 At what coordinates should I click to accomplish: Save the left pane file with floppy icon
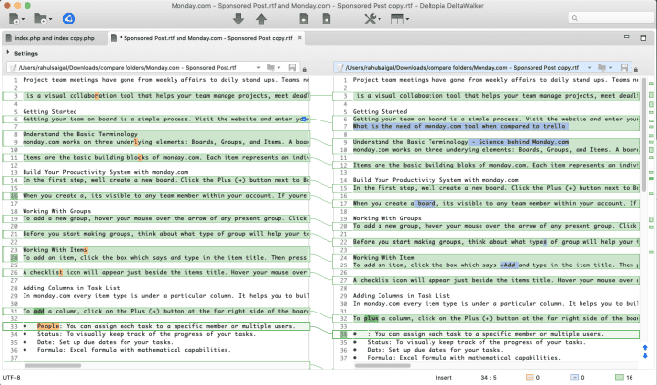click(292, 68)
